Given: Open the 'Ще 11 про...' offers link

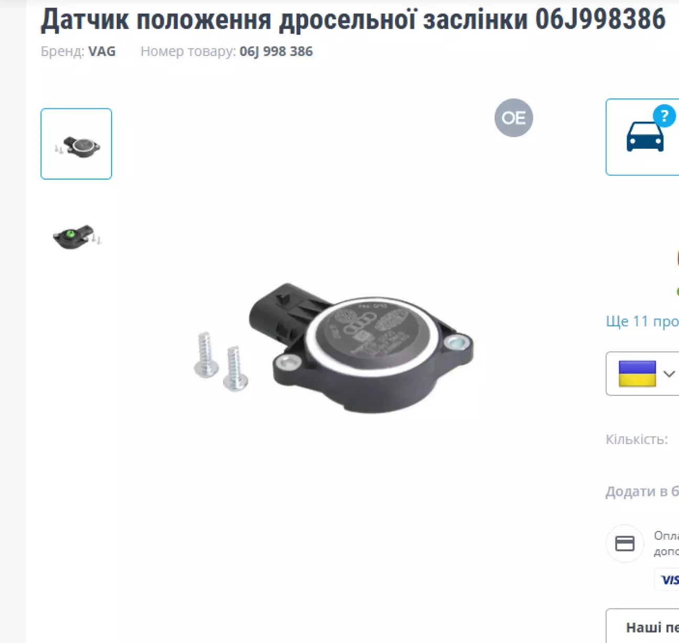Looking at the screenshot, I should pos(642,321).
